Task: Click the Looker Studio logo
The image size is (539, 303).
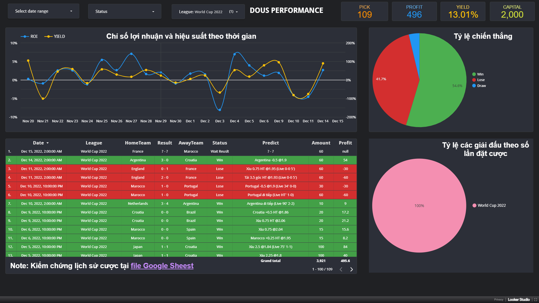Action: click(x=519, y=300)
